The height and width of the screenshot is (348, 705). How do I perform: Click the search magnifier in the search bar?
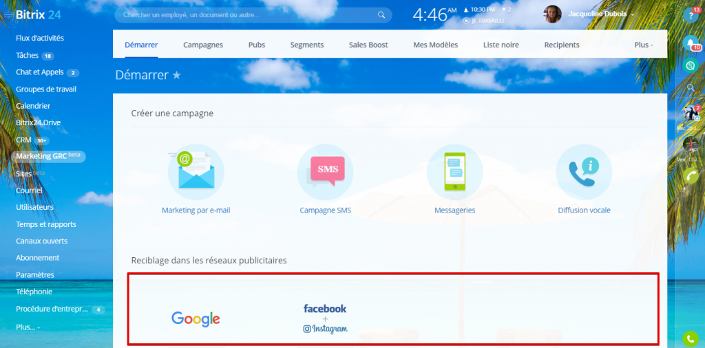381,15
